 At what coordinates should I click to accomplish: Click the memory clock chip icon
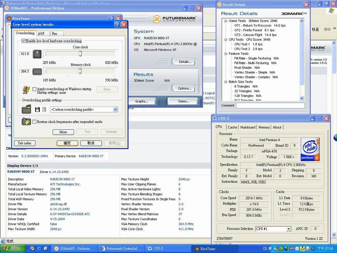pyautogui.click(x=37, y=71)
